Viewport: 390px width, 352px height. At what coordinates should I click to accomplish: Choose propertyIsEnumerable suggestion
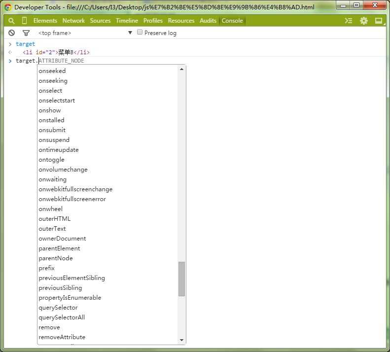point(70,298)
